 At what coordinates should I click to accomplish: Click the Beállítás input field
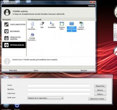tap(59, 90)
